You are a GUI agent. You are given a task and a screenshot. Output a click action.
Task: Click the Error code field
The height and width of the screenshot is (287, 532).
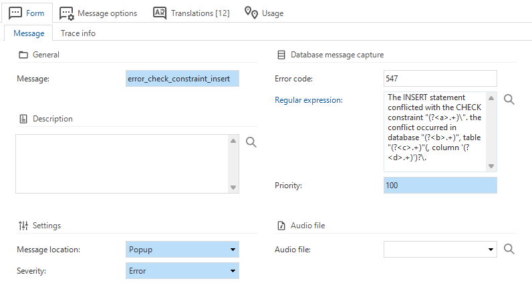[x=440, y=79]
